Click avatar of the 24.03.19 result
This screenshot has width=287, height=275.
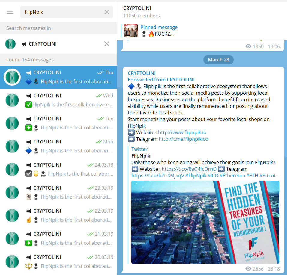tap(12, 169)
